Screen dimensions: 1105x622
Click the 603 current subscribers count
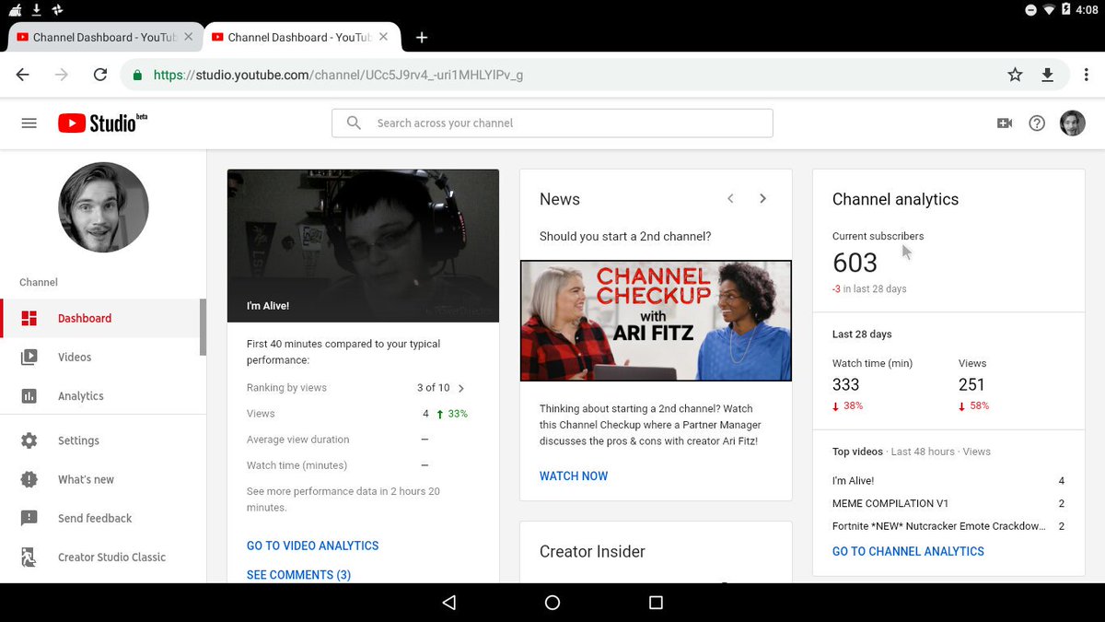[x=855, y=264]
